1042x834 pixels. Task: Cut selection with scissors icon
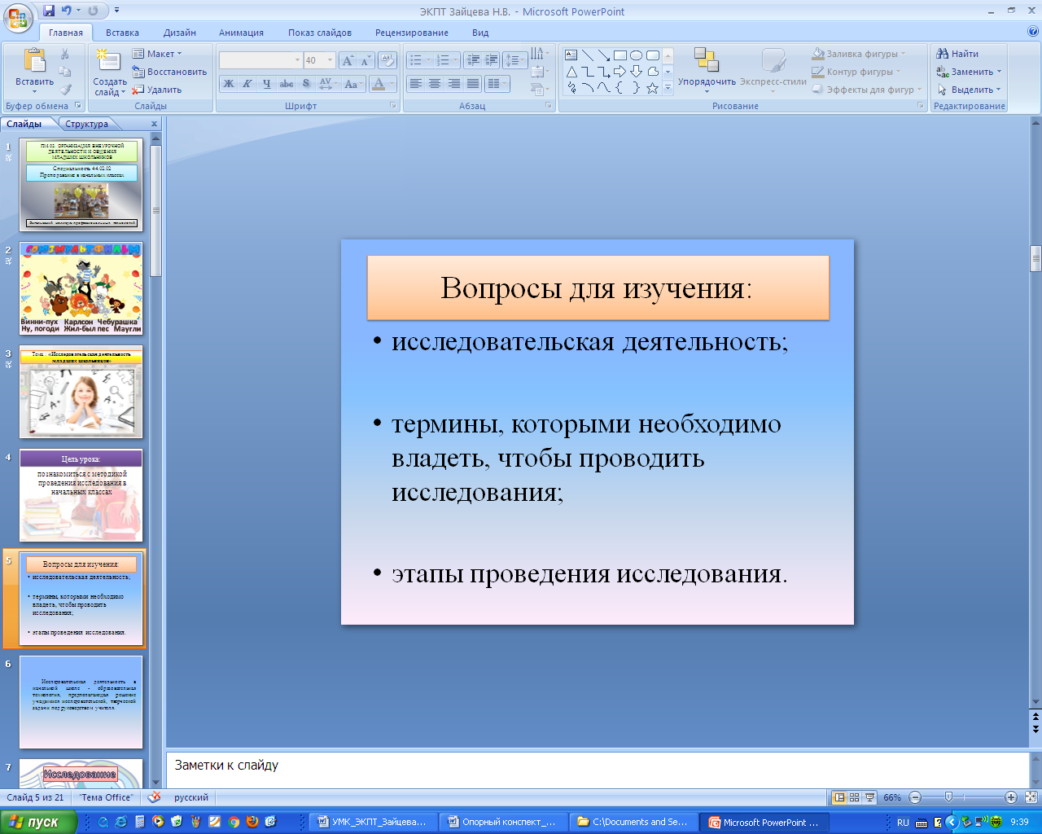tap(65, 54)
